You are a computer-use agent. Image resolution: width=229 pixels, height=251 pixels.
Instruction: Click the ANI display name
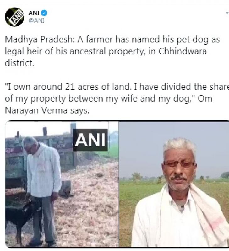point(34,13)
